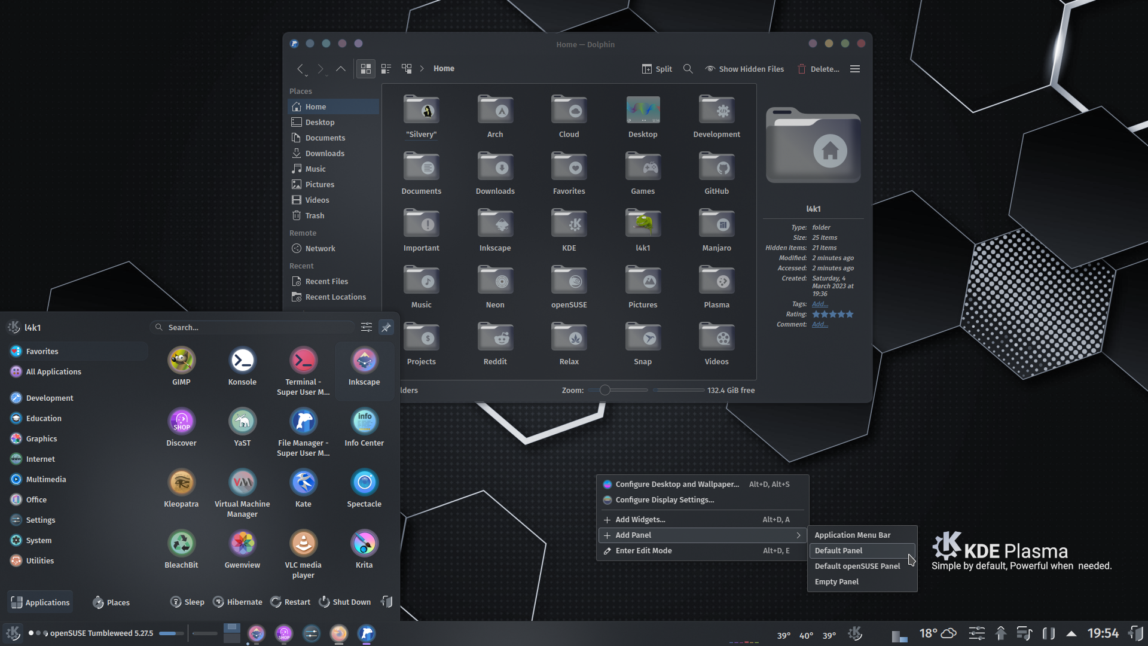Expand system tray hidden icons arrow
Viewport: 1148px width, 646px height.
[1071, 633]
